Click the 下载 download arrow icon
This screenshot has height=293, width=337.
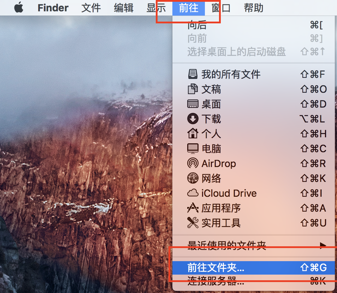pos(193,119)
